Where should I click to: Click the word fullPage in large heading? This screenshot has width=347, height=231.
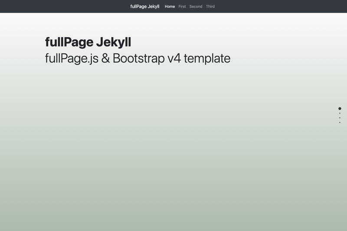69,42
